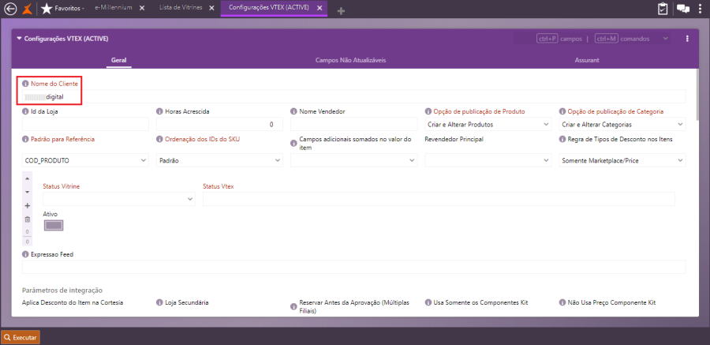Open the top-right vertical dots menu
710x345 pixels.
(701, 9)
